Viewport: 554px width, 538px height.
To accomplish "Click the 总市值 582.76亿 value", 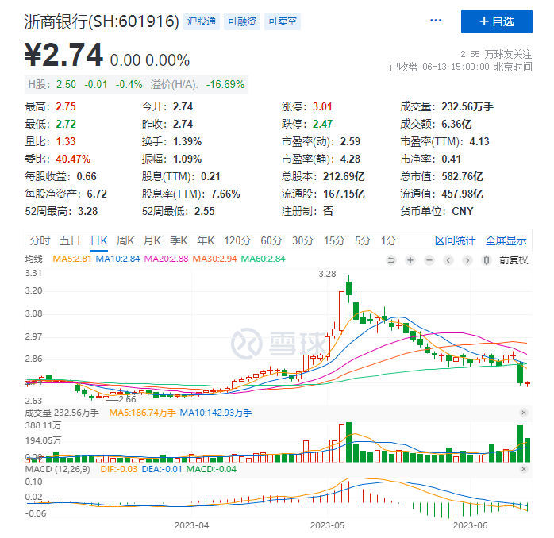I will (462, 177).
